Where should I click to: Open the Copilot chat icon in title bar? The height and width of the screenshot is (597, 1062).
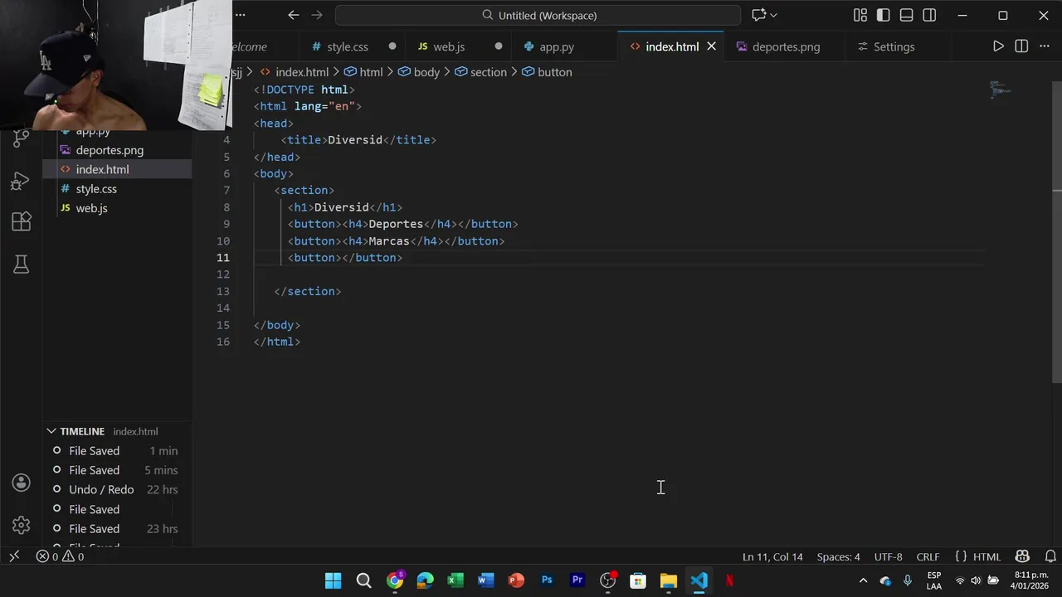click(758, 15)
